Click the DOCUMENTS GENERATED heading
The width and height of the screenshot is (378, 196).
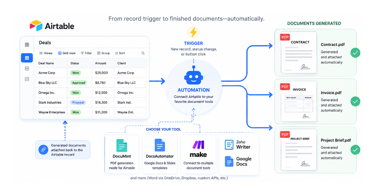[314, 23]
